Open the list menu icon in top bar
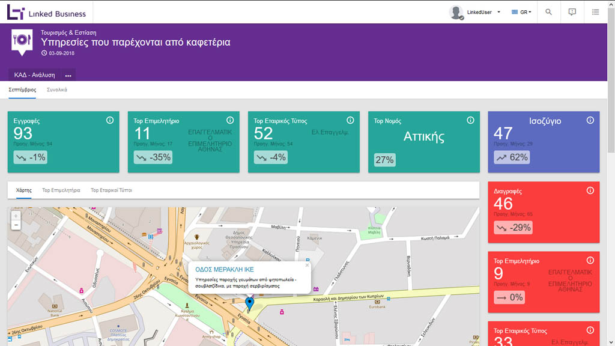The height and width of the screenshot is (346, 615). 595,12
